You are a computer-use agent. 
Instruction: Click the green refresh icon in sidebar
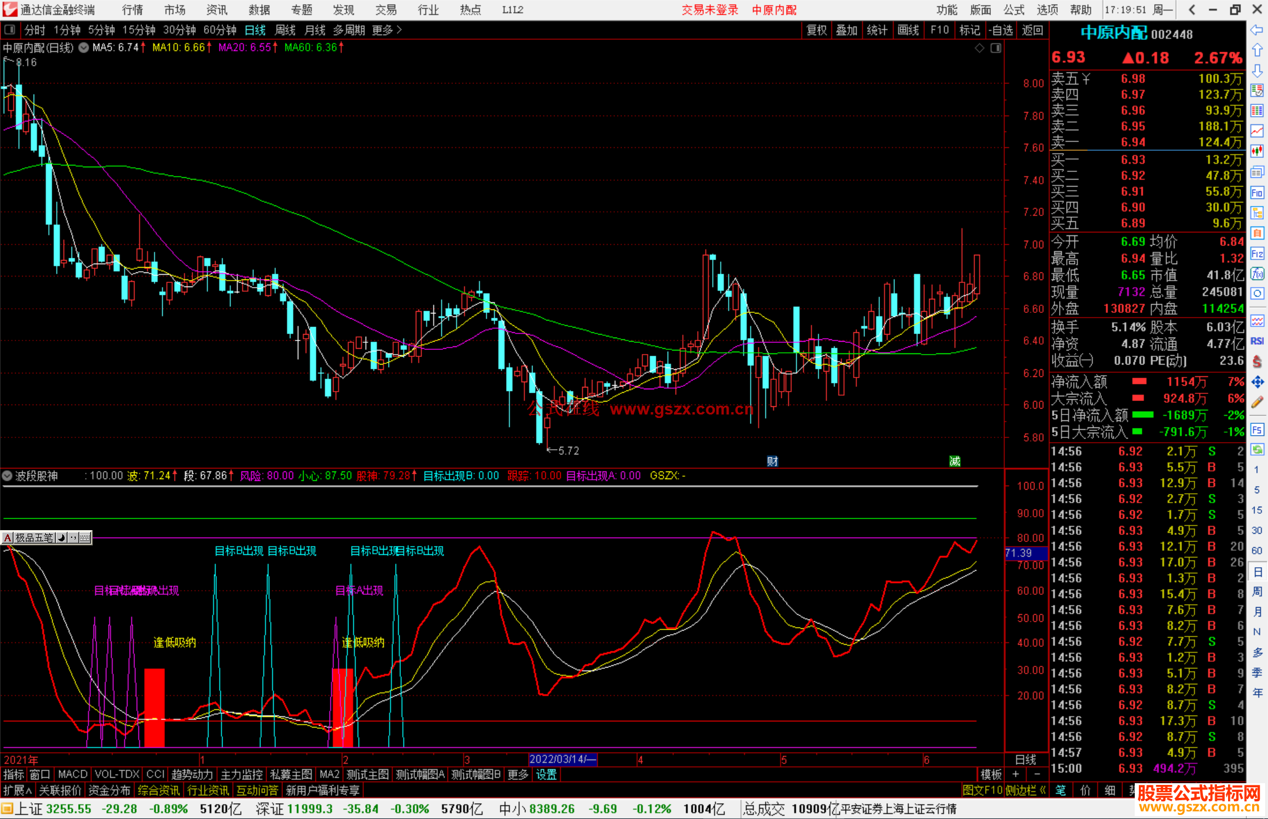point(1257,450)
